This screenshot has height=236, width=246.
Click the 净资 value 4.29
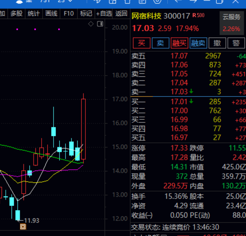[x=181, y=206]
